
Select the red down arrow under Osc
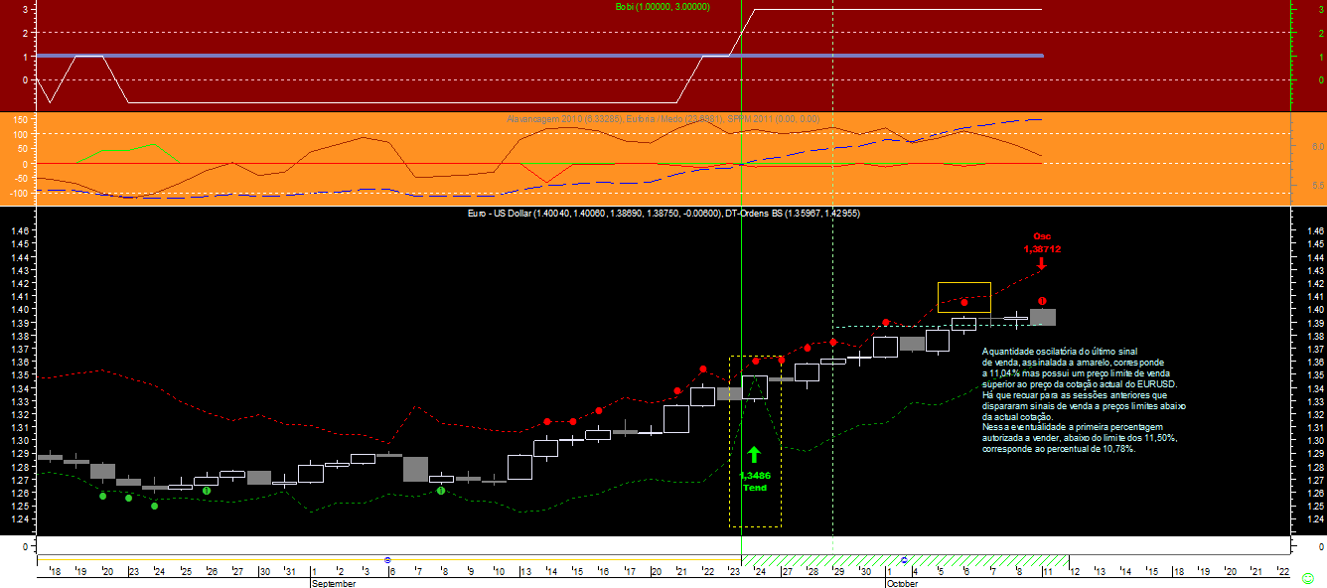(1040, 263)
